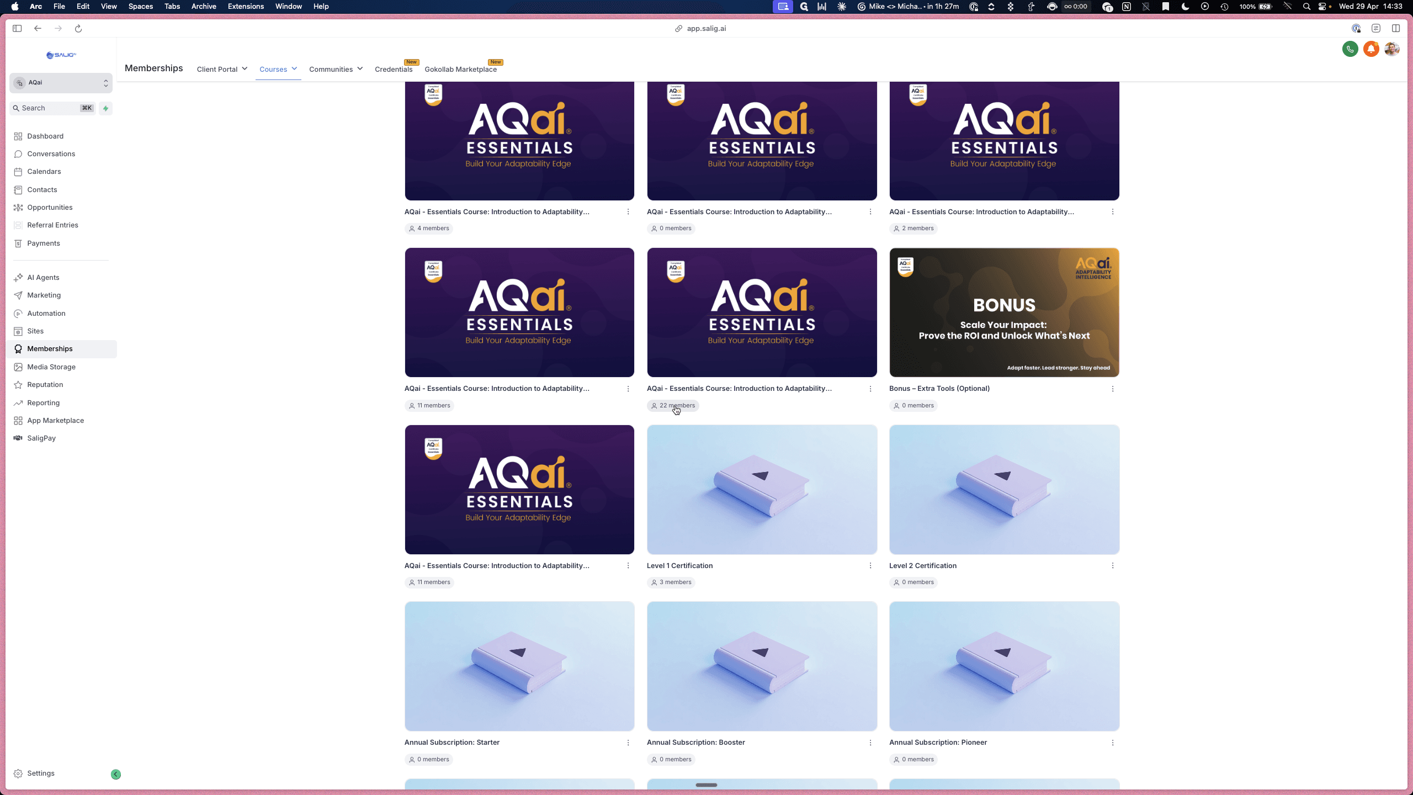The width and height of the screenshot is (1413, 795).
Task: Switch to the Credentials tab
Action: [x=394, y=69]
